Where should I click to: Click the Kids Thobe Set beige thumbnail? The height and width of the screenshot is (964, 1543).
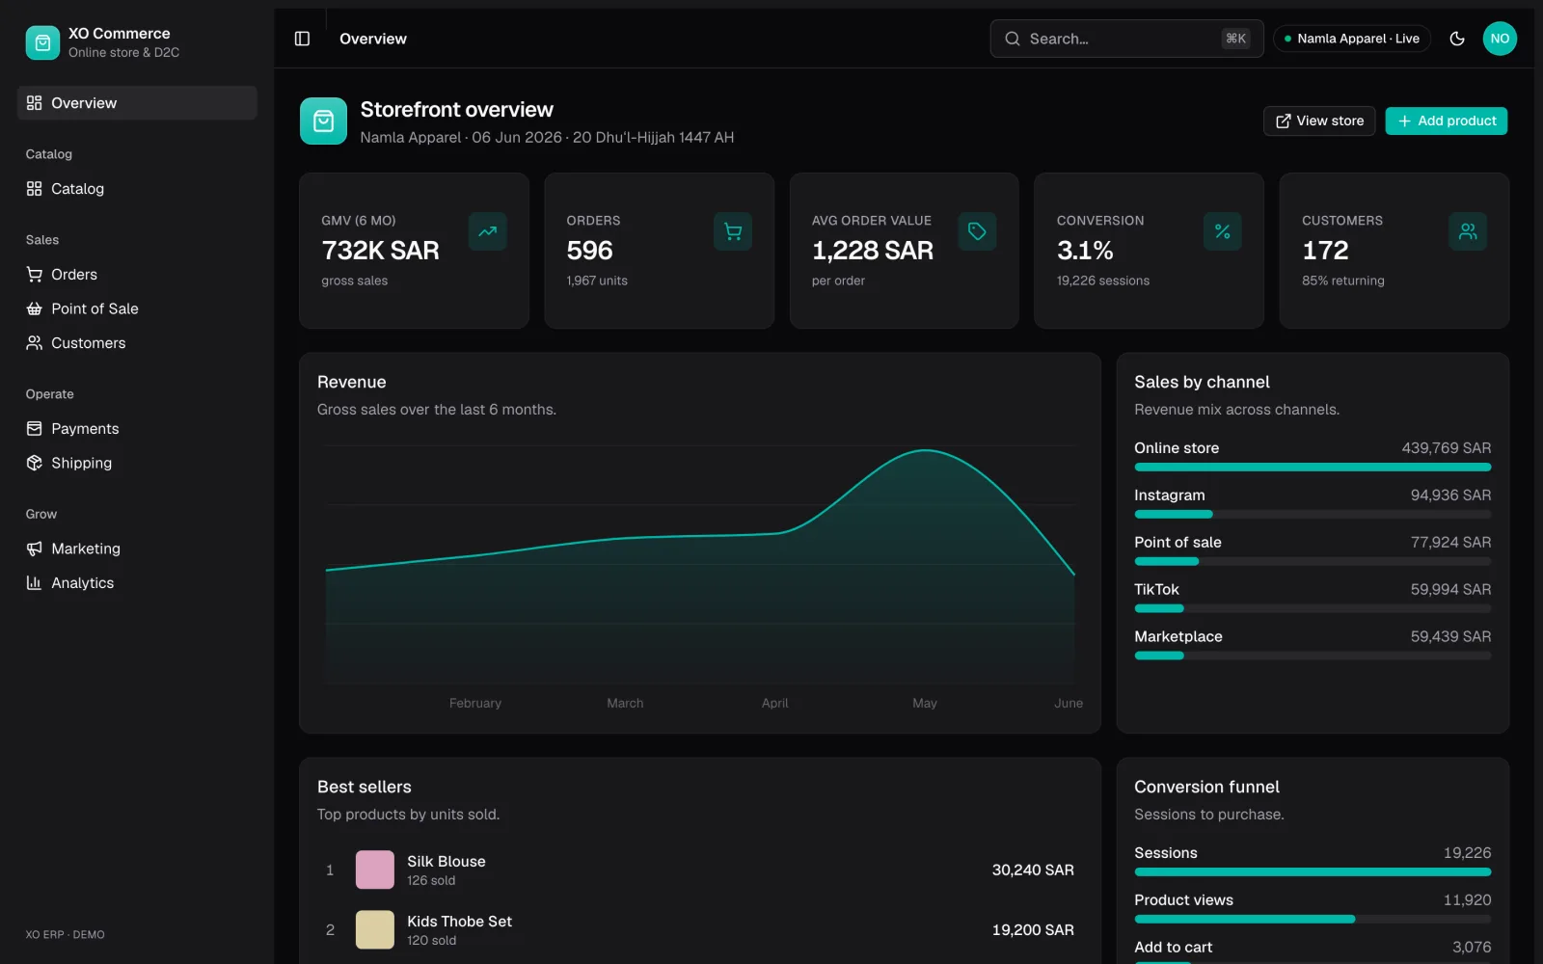click(375, 929)
